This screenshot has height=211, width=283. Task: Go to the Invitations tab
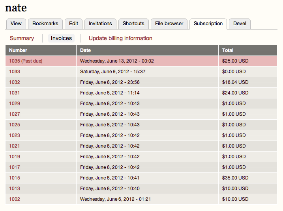pos(100,24)
